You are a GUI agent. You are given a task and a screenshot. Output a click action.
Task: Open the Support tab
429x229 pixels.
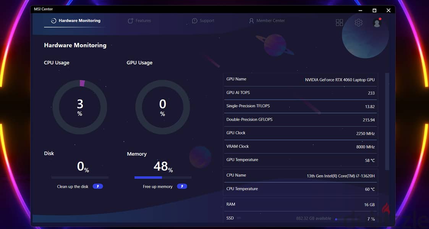click(x=203, y=21)
